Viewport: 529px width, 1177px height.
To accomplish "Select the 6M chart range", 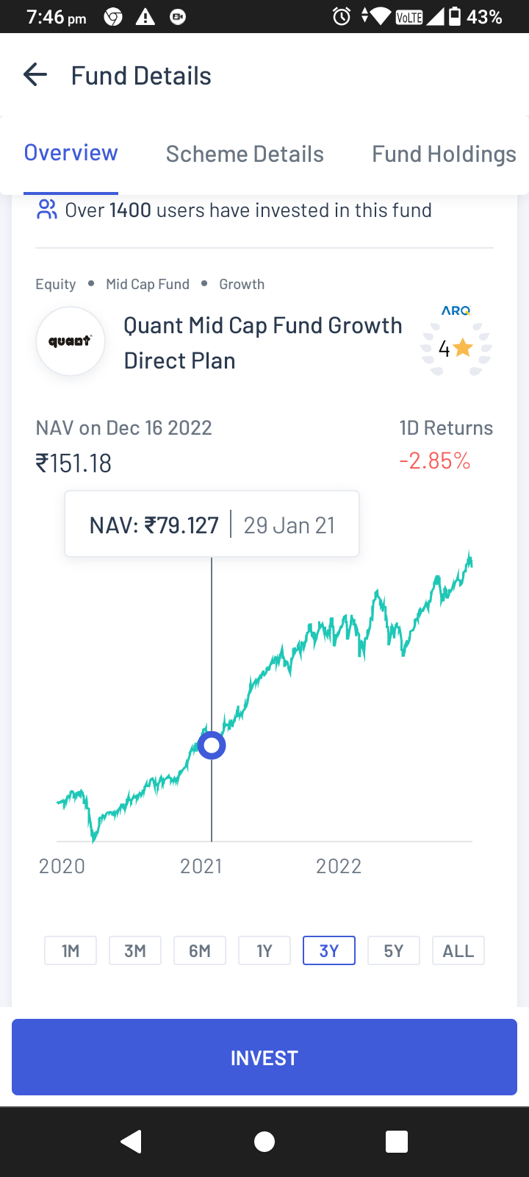I will 200,950.
